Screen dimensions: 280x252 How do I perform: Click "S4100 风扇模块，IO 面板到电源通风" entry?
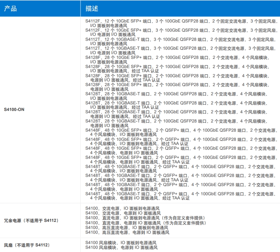pos(121,243)
